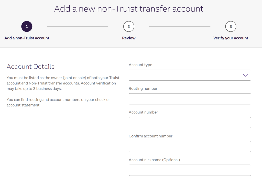Click the 'Account type' field label
Image resolution: width=262 pixels, height=183 pixels.
pos(140,65)
